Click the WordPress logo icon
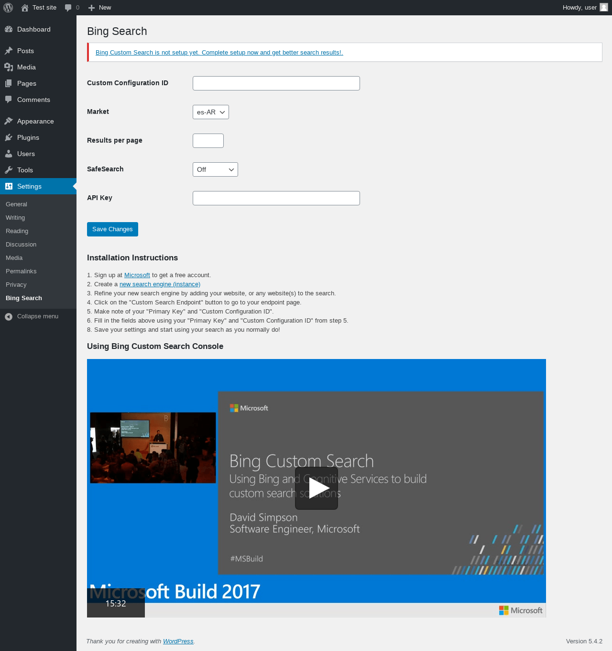This screenshot has height=651, width=612. click(8, 8)
